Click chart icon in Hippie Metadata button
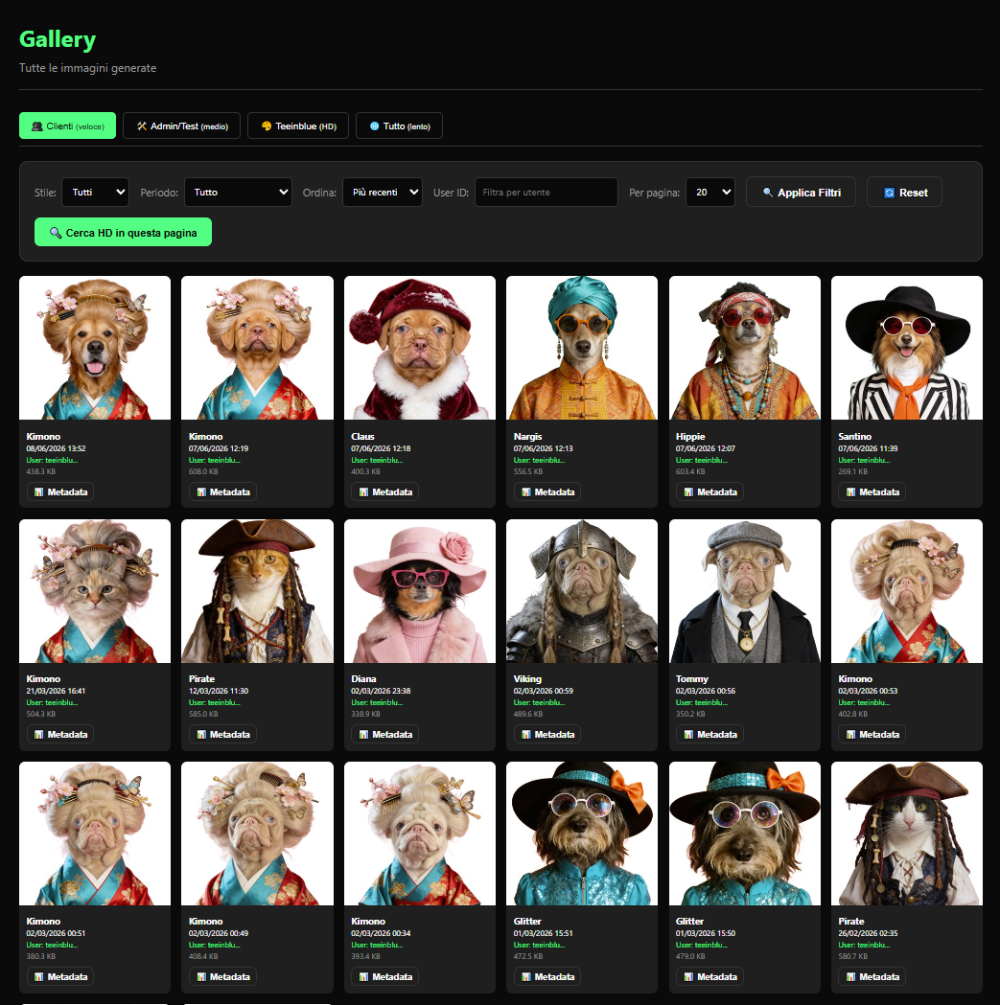Image resolution: width=1000 pixels, height=1005 pixels. 689,492
